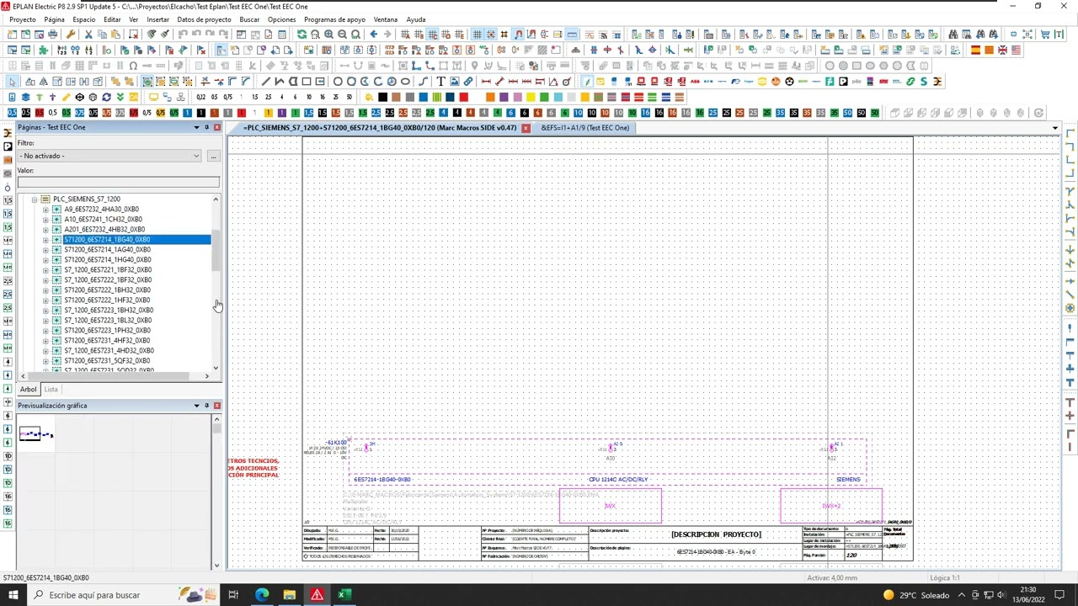Open the document tabs list dropdown arrow
The width and height of the screenshot is (1078, 606).
pyautogui.click(x=1054, y=128)
